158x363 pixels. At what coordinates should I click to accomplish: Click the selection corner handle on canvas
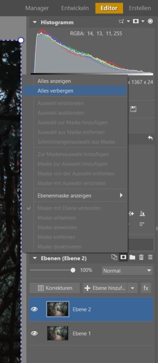[21, 40]
